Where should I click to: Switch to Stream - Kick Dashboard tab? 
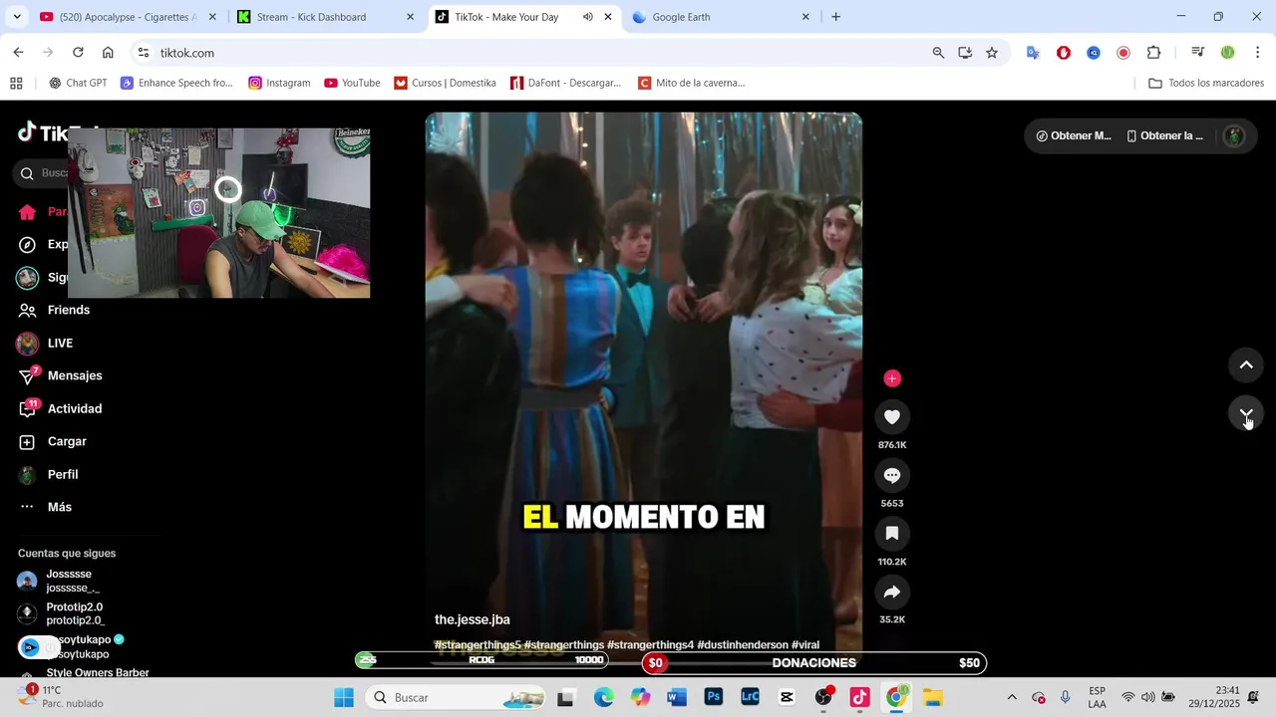pyautogui.click(x=325, y=17)
